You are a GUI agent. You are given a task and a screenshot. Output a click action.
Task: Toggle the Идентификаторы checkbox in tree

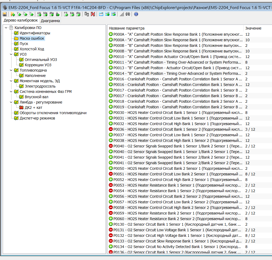(x=16, y=33)
